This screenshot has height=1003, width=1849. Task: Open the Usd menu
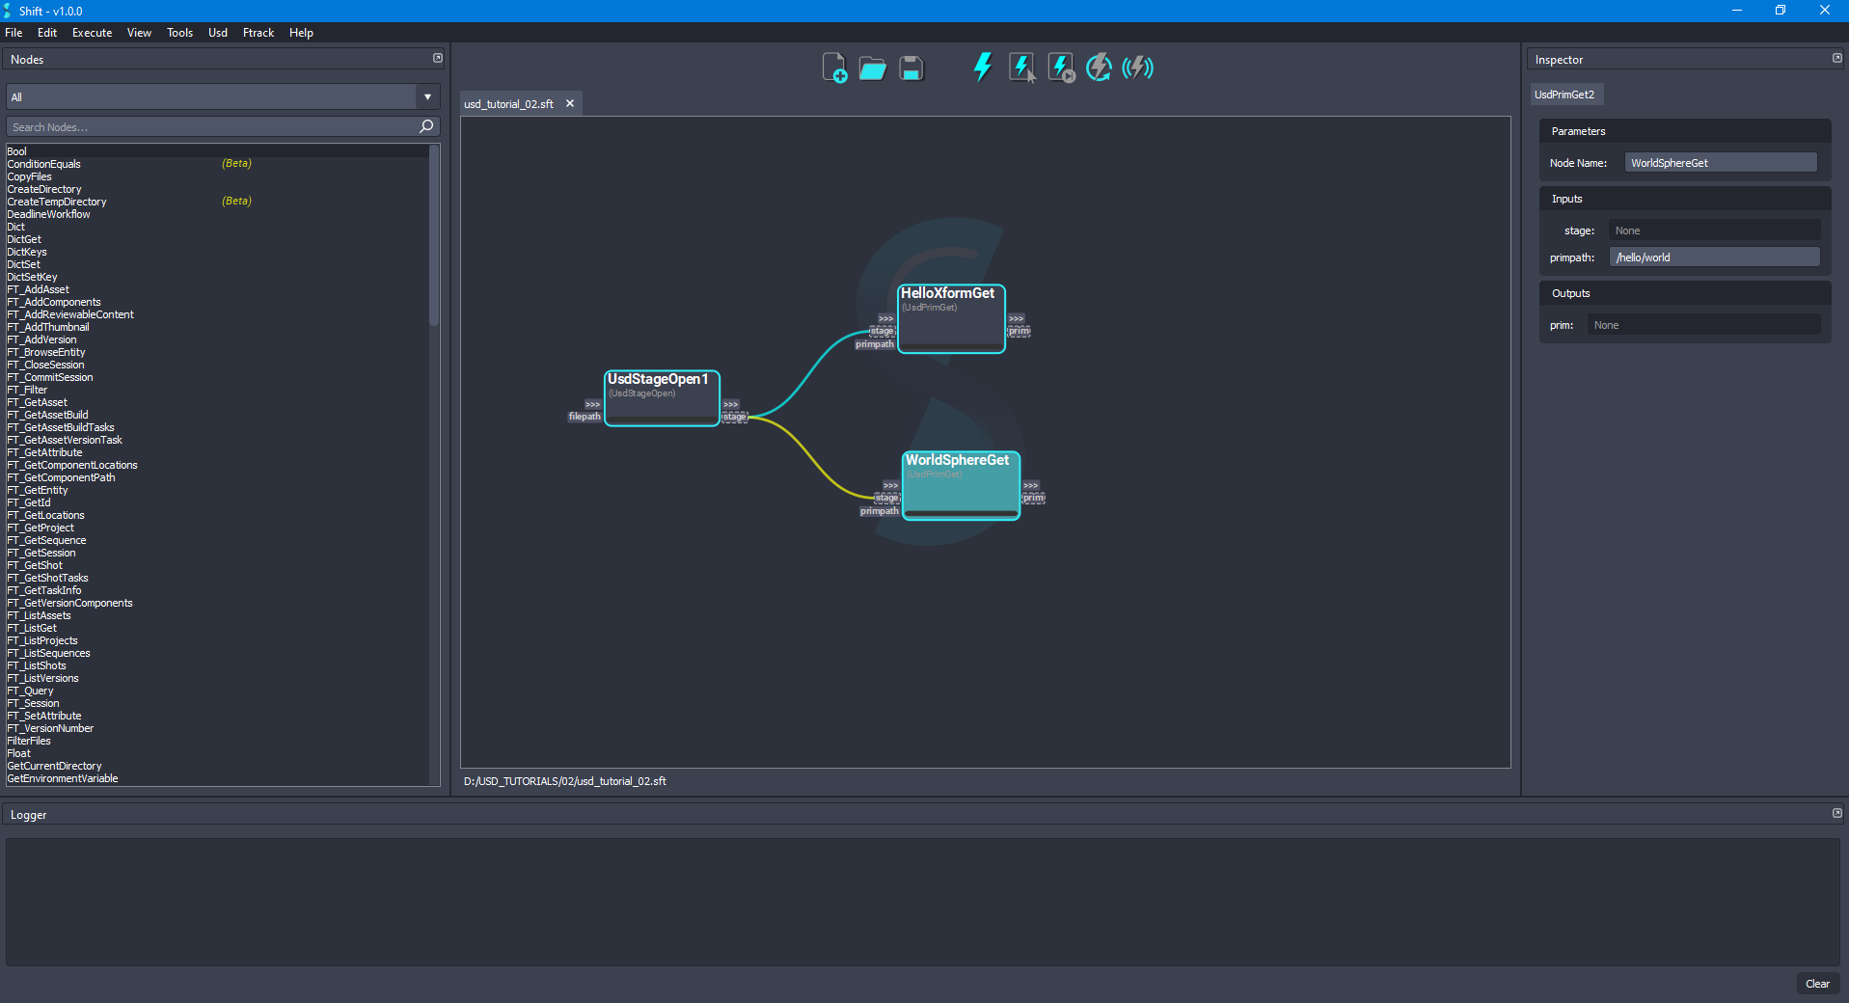217,32
